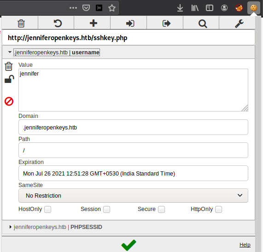This screenshot has width=263, height=252.
Task: Block the cookie using red forbidden icon
Action: click(x=9, y=101)
